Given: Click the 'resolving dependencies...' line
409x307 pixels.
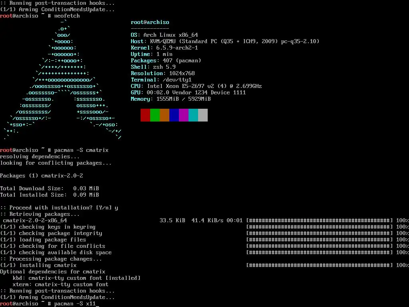Looking at the screenshot, I should point(40,157).
